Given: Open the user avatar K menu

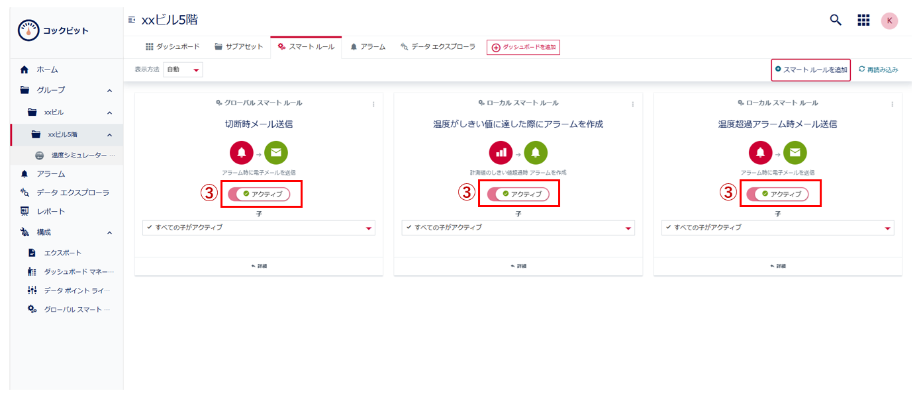Looking at the screenshot, I should pos(889,21).
